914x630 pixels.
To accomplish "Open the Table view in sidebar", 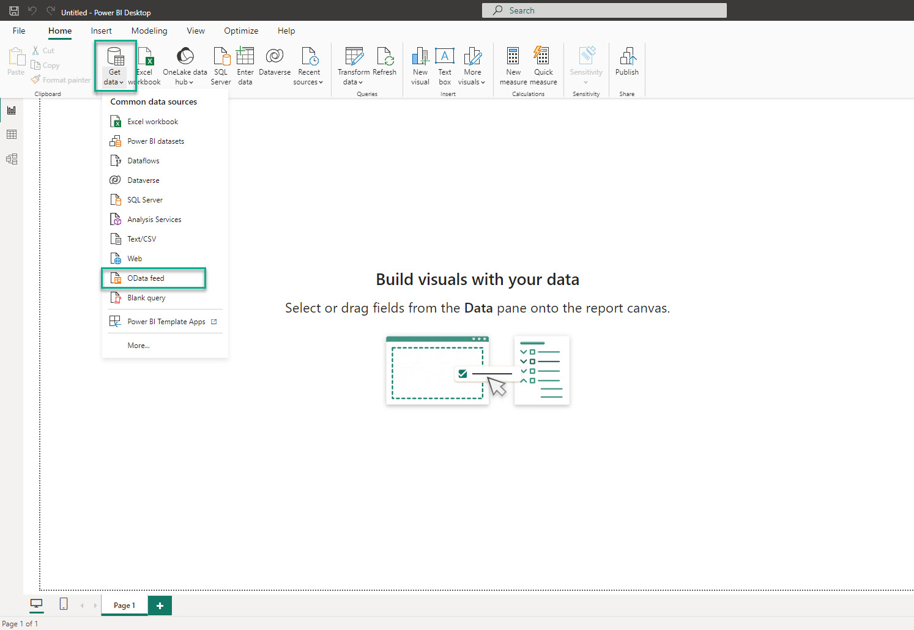I will (12, 135).
